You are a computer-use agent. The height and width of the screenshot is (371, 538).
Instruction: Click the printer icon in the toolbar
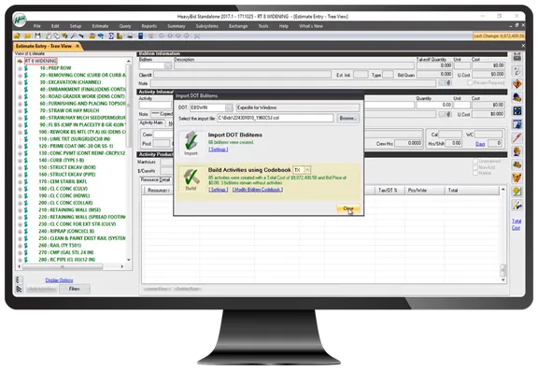(x=130, y=36)
